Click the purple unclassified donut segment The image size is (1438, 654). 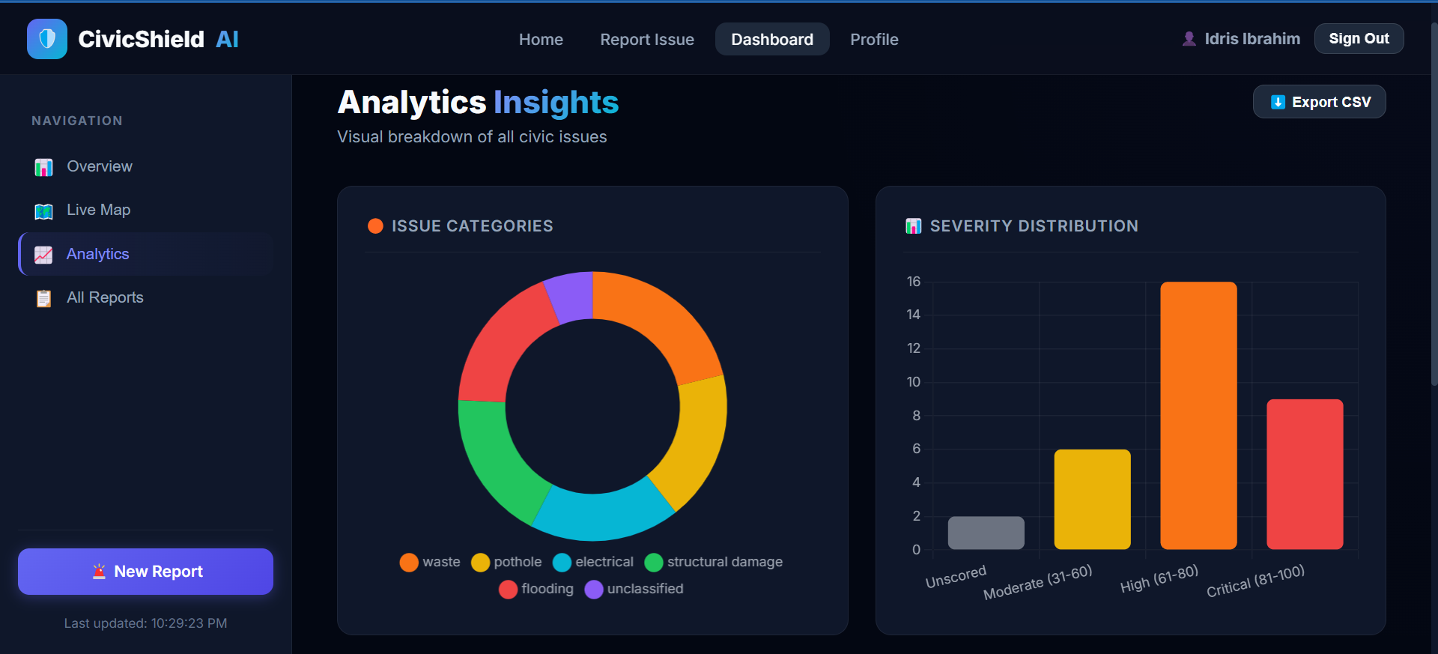(x=571, y=296)
